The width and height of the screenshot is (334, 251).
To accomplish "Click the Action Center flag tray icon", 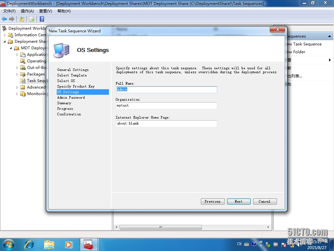I will (x=283, y=244).
